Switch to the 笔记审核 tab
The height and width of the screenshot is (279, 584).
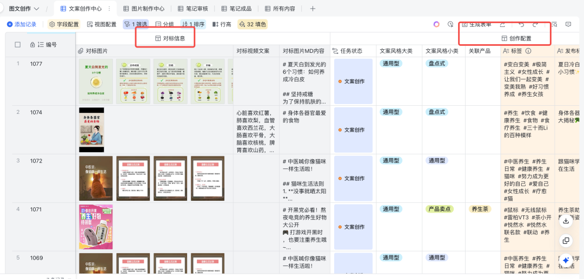click(x=193, y=9)
